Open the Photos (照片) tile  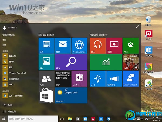click(x=46, y=62)
